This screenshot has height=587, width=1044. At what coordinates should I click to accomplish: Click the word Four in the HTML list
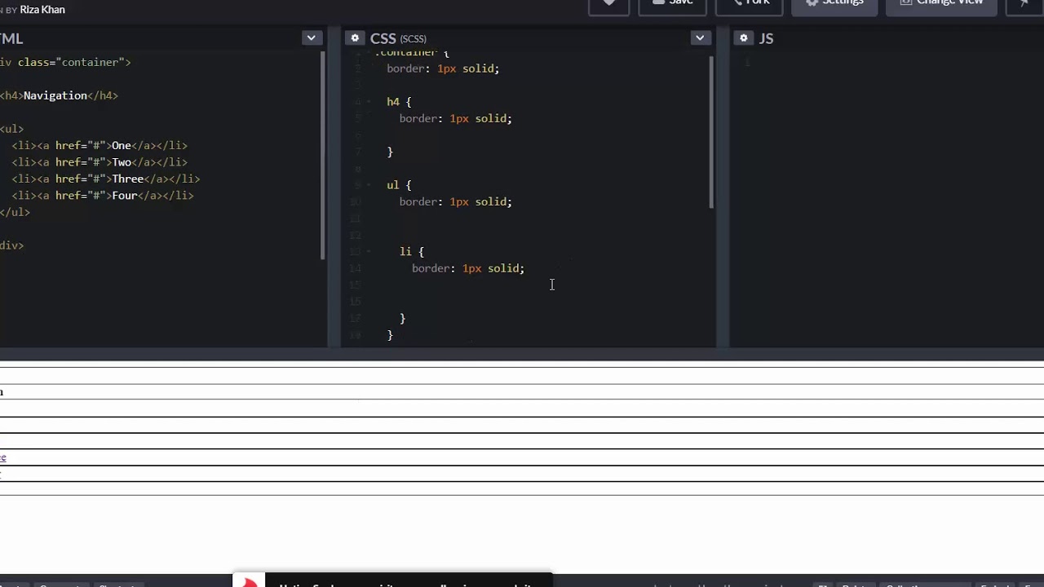coord(124,196)
